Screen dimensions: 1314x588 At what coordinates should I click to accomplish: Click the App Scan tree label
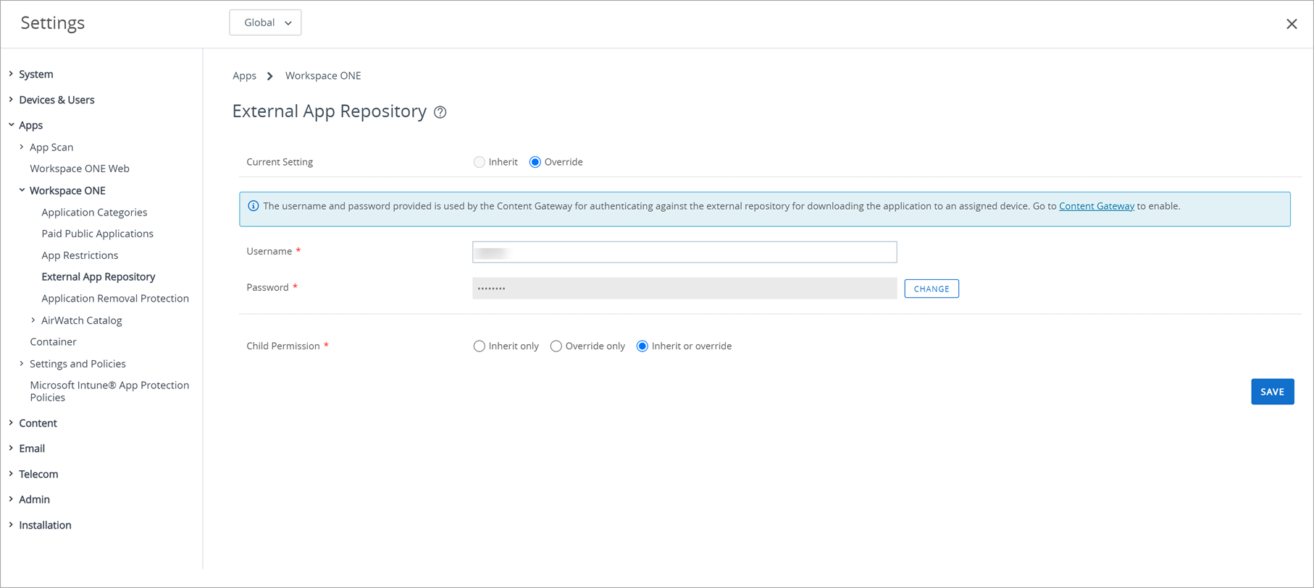pos(51,147)
